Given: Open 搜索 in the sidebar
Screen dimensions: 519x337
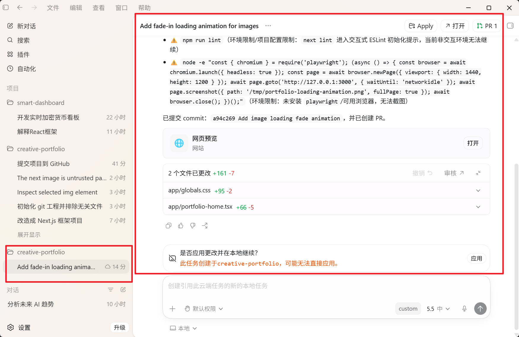Looking at the screenshot, I should tap(66, 40).
